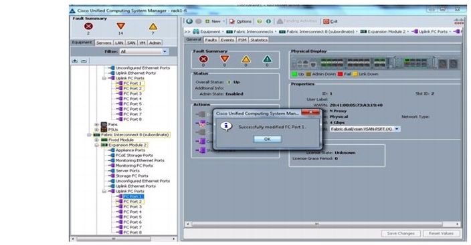This screenshot has width=471, height=245.
Task: Select Storage FC Ports in the tree
Action: coord(132,176)
